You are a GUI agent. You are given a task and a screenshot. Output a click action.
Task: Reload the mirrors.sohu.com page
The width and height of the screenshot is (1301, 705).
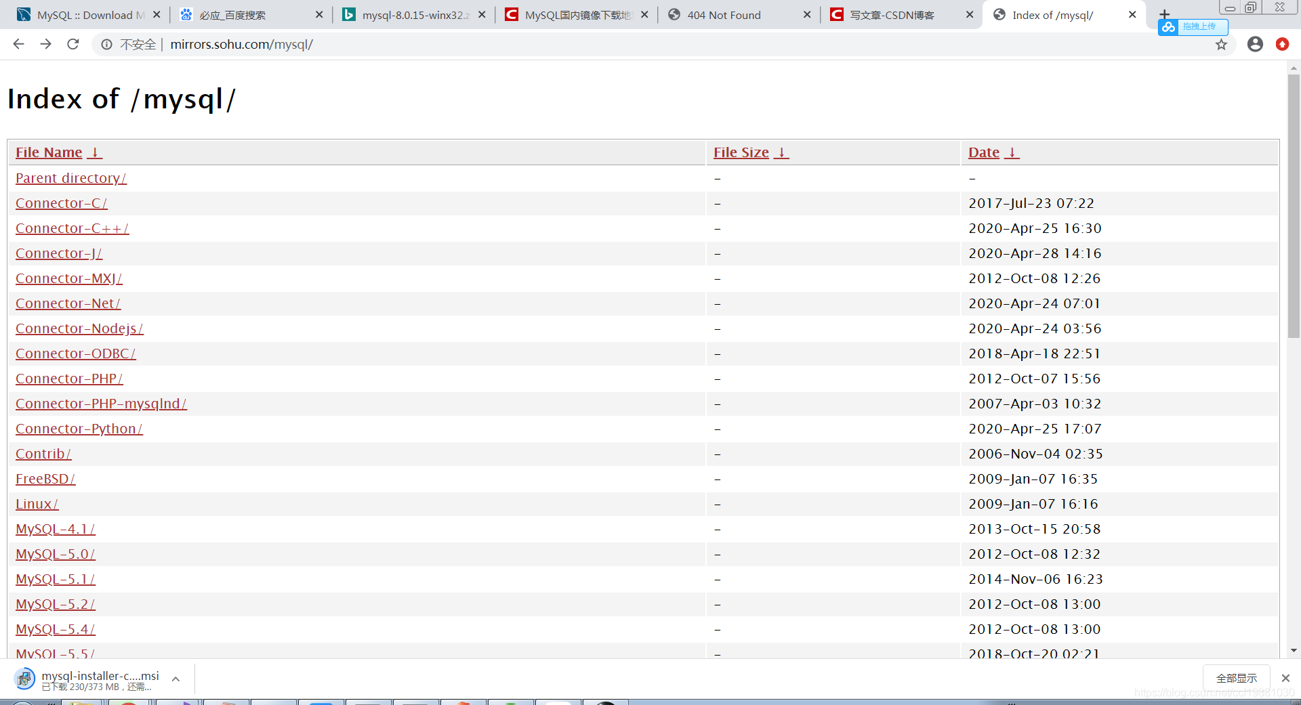pyautogui.click(x=73, y=44)
